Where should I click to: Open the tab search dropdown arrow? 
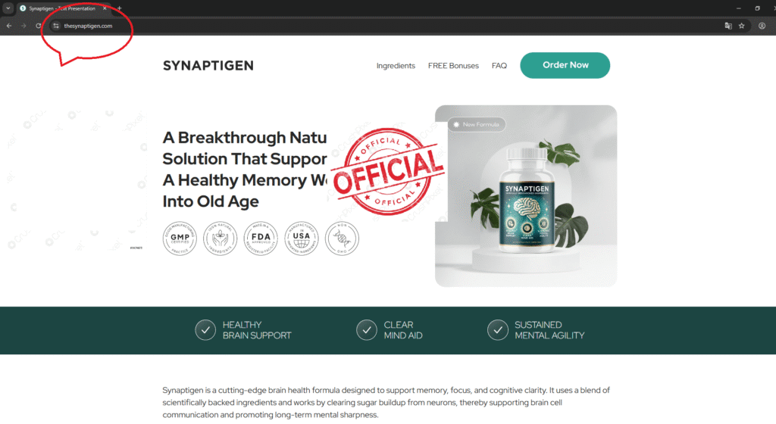8,8
